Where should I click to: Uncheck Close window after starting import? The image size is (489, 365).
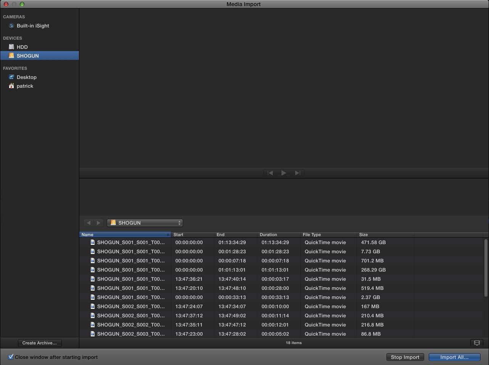11,357
